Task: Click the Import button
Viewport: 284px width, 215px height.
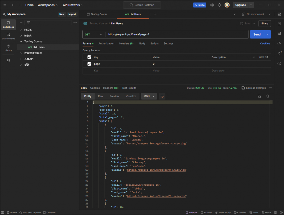Action: [x=72, y=14]
